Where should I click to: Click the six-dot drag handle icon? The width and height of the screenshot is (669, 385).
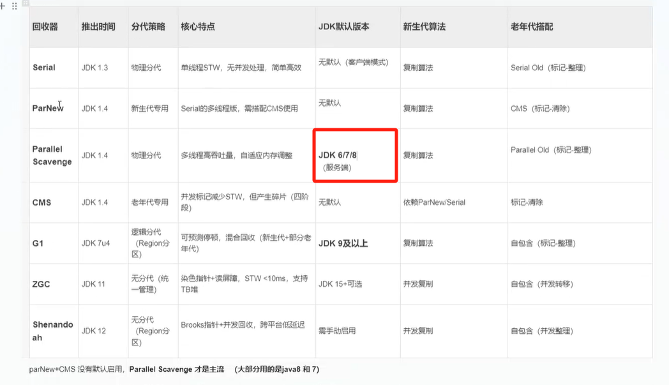pyautogui.click(x=14, y=6)
